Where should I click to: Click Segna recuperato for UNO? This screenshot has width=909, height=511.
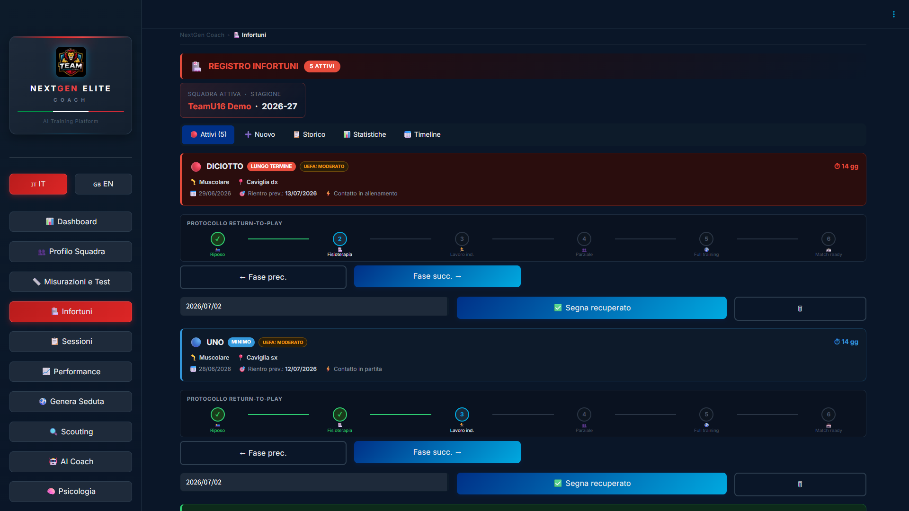point(592,484)
